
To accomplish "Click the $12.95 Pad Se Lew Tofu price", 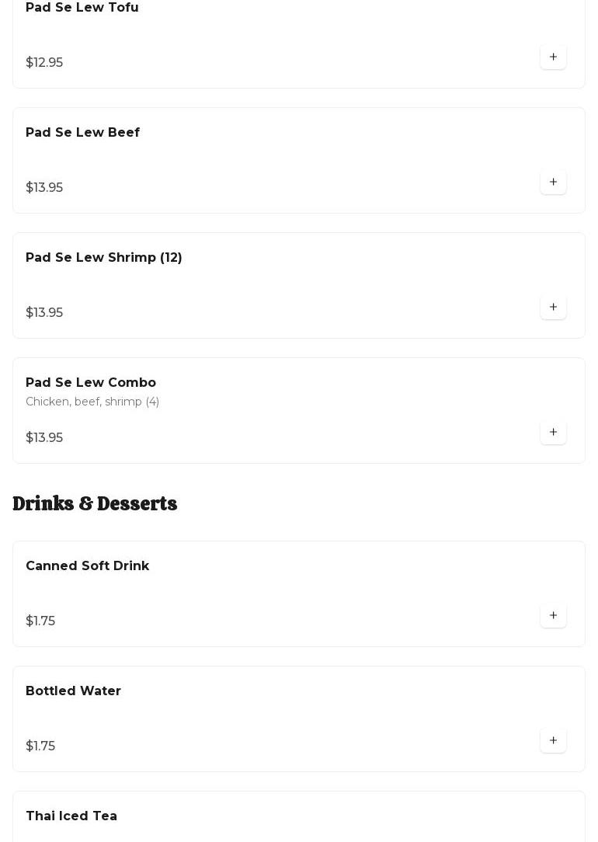I will tap(44, 63).
